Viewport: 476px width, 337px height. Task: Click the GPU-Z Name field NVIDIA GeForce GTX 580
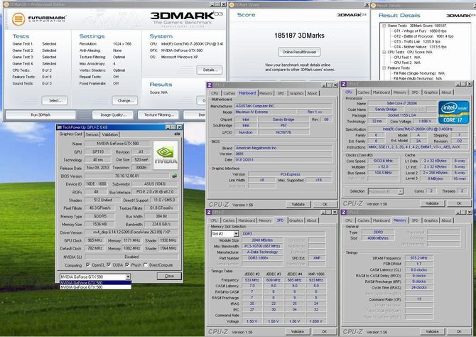[x=117, y=144]
